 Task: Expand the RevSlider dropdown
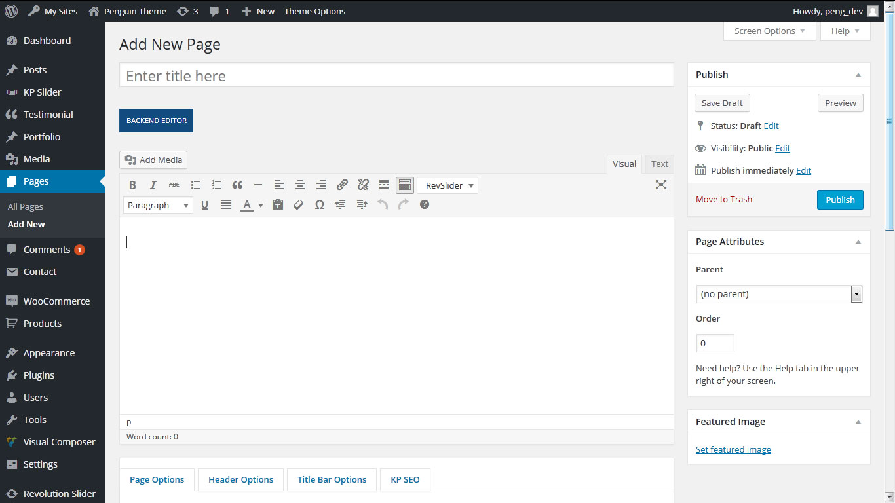click(447, 185)
